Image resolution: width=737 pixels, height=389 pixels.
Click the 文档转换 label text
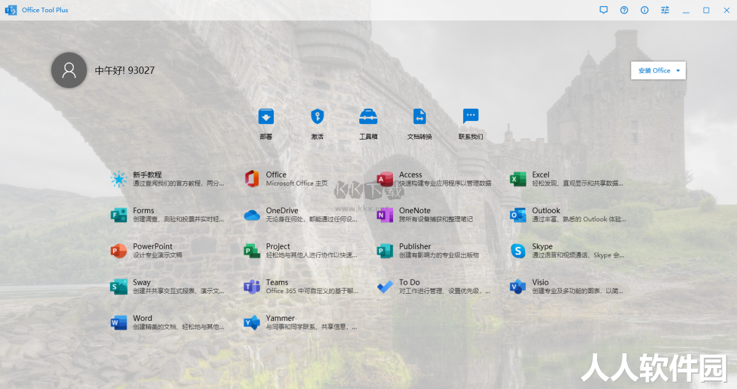[x=419, y=136]
